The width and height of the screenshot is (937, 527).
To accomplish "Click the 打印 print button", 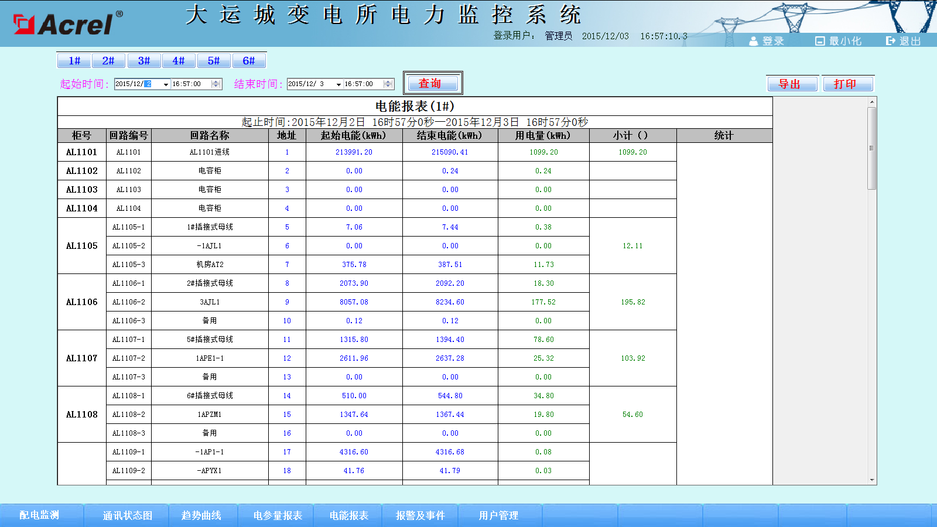I will click(847, 84).
